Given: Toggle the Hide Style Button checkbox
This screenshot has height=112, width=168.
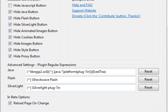Looking at the screenshot, I should pyautogui.click(x=10, y=50).
